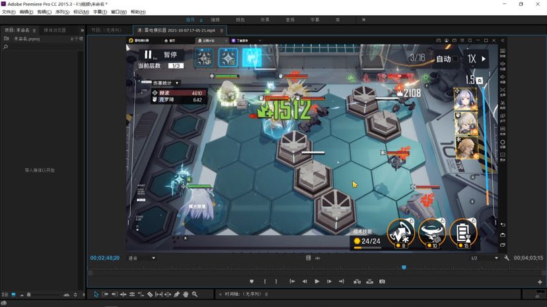The width and height of the screenshot is (547, 307).
Task: Open playback resolution 1/2 dropdown
Action: (484, 258)
